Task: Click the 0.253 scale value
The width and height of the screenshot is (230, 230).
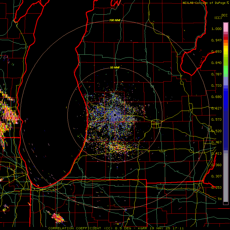Action: pos(216,188)
